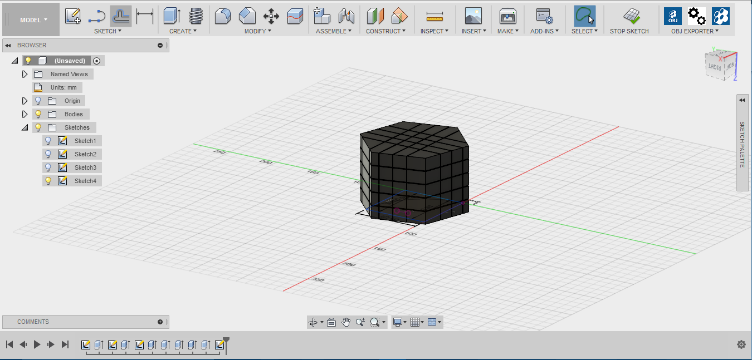Select the Measure tool icon

coord(434,16)
